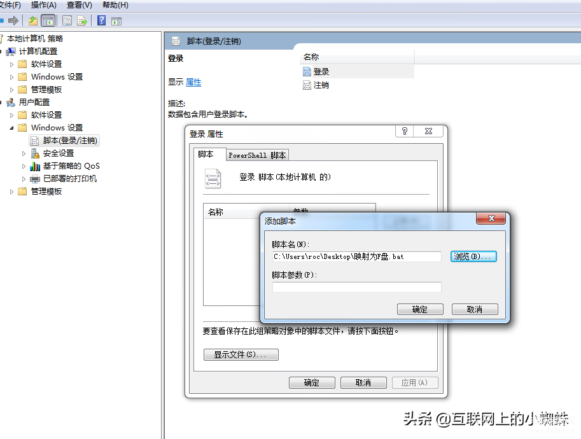The height and width of the screenshot is (439, 581).
Task: Click the 登录 script icon in the list
Action: (307, 72)
